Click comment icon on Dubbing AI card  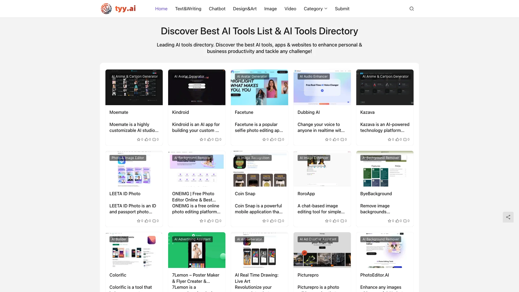(x=342, y=140)
